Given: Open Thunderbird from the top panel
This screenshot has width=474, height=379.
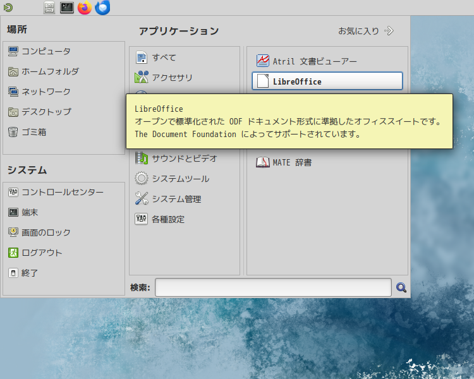Looking at the screenshot, I should point(102,8).
